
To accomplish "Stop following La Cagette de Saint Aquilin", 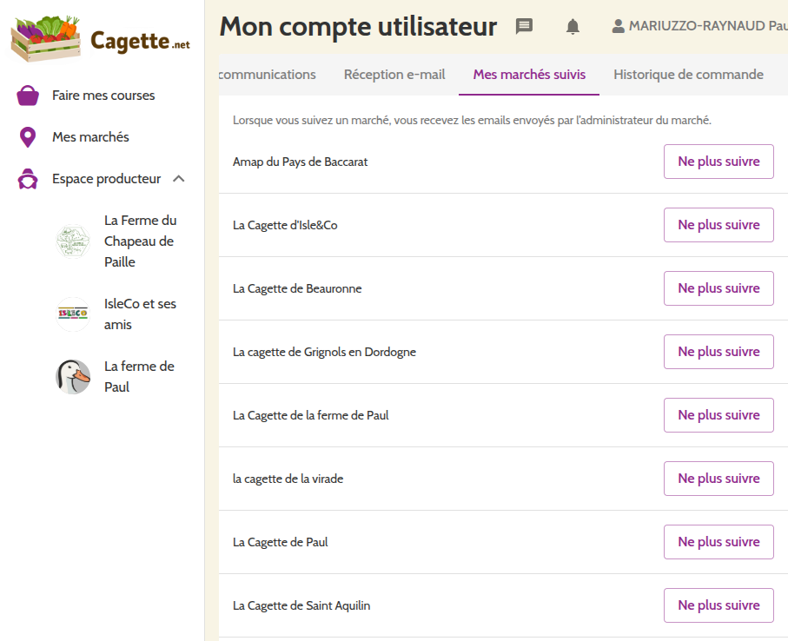I will click(718, 605).
